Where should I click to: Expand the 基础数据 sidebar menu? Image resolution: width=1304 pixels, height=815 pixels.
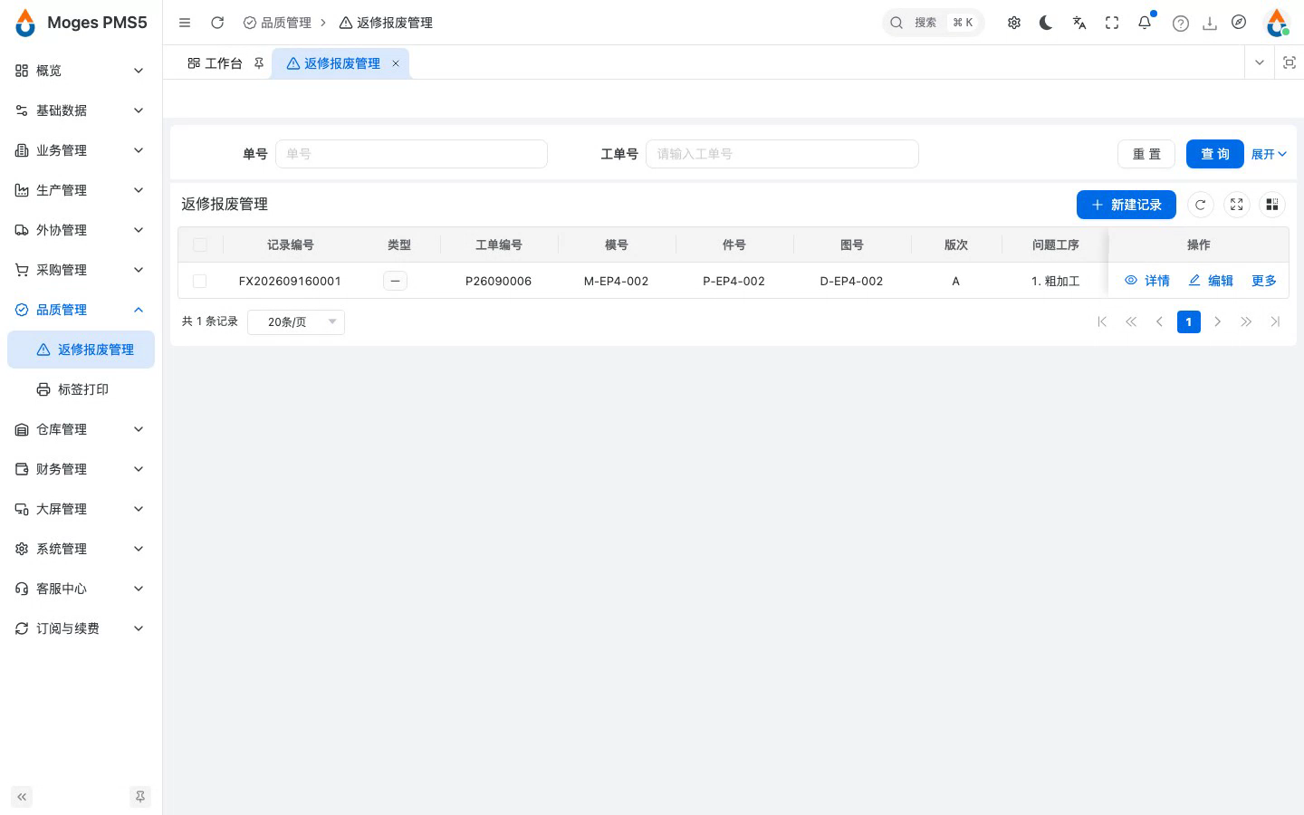click(x=81, y=110)
